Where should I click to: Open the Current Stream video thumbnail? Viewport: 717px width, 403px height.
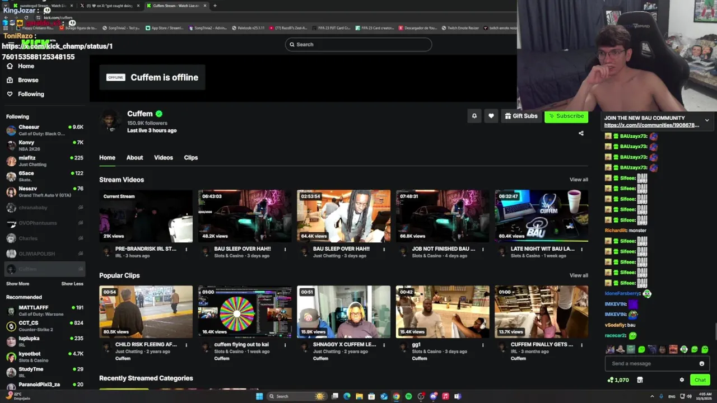point(146,216)
